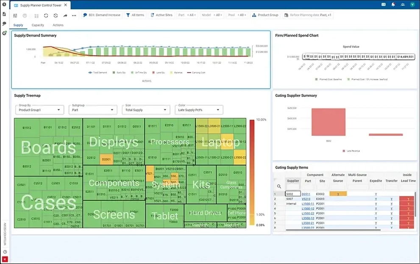
Task: Close the Supply Planner Control Tower tab
Action: tap(66, 5)
